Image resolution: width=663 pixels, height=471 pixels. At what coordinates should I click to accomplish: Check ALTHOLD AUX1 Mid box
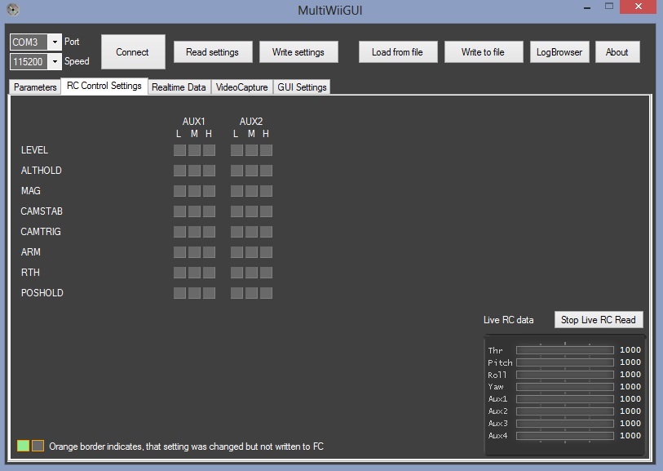[194, 171]
